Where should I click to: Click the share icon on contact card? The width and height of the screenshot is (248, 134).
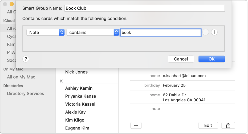(x=228, y=126)
